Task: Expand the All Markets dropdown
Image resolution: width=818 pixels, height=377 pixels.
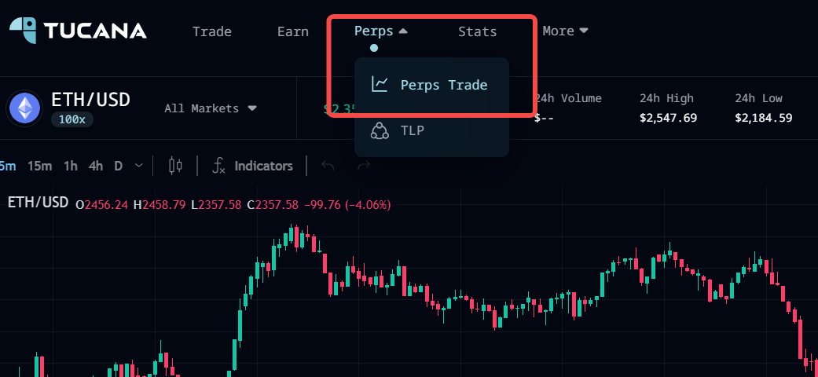Action: pos(211,108)
